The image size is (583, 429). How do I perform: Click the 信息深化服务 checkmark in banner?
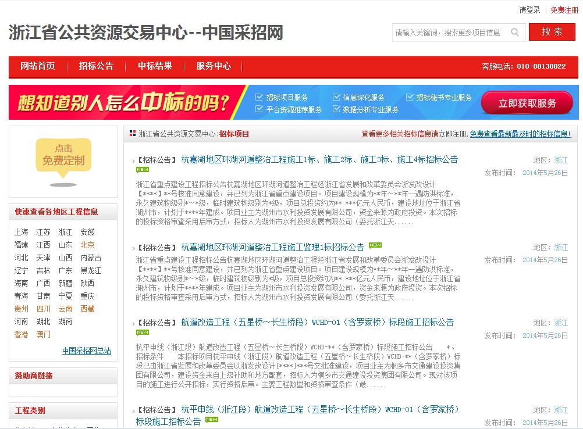[336, 97]
